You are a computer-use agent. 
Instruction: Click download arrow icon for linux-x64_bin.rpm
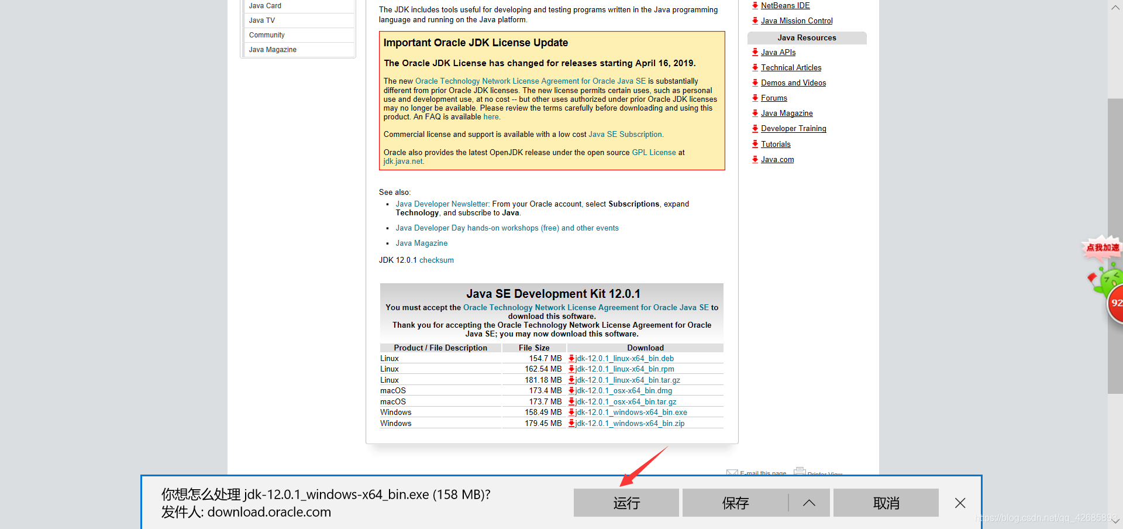coord(571,369)
